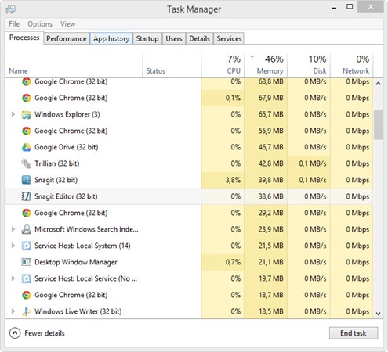The image size is (388, 352).
Task: Click the Chrome icon in the 29,2 MB row
Action: (x=27, y=213)
